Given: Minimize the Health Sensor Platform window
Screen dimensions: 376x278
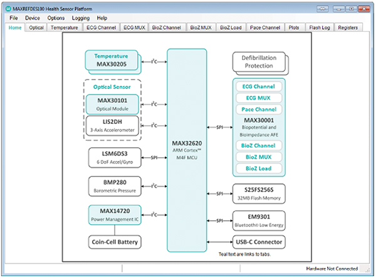Looking at the screenshot, I should [339, 9].
